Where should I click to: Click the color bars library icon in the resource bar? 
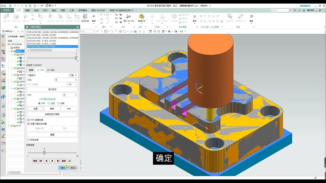click(3, 87)
